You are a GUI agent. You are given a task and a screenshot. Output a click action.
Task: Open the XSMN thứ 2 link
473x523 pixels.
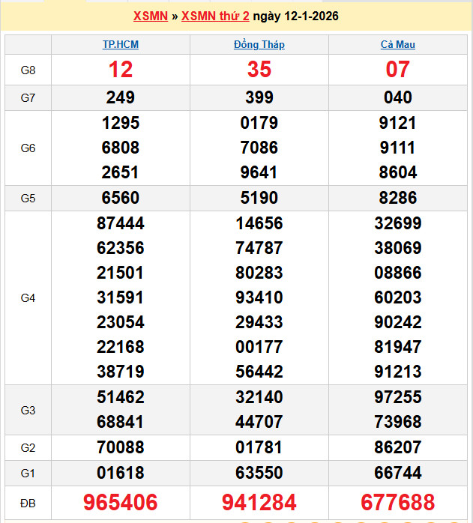coord(215,16)
